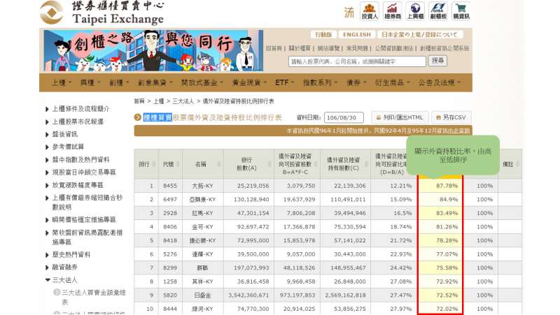
Task: Click the orange arrow icon beside page title
Action: (x=137, y=117)
